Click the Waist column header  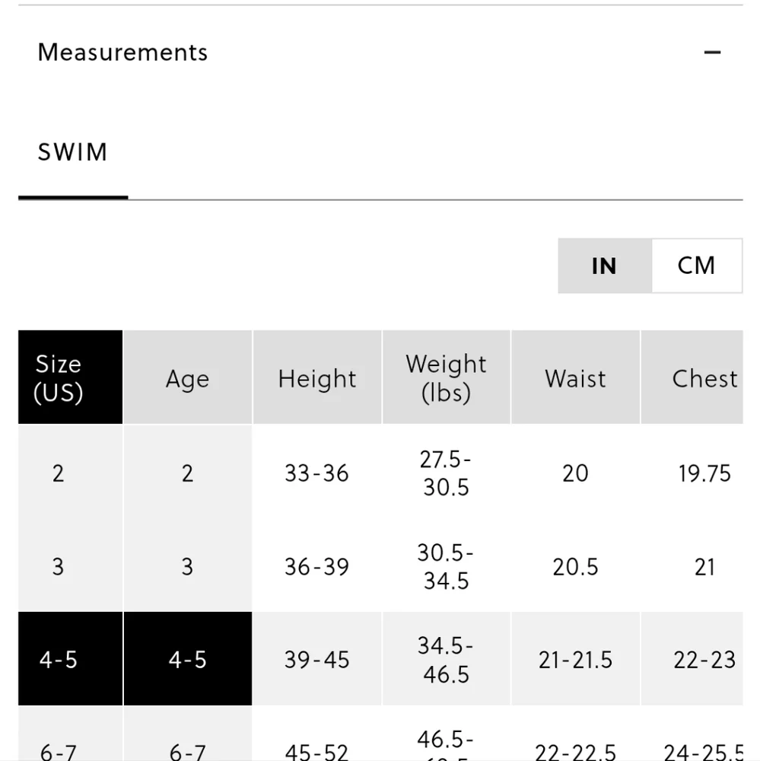pyautogui.click(x=575, y=377)
